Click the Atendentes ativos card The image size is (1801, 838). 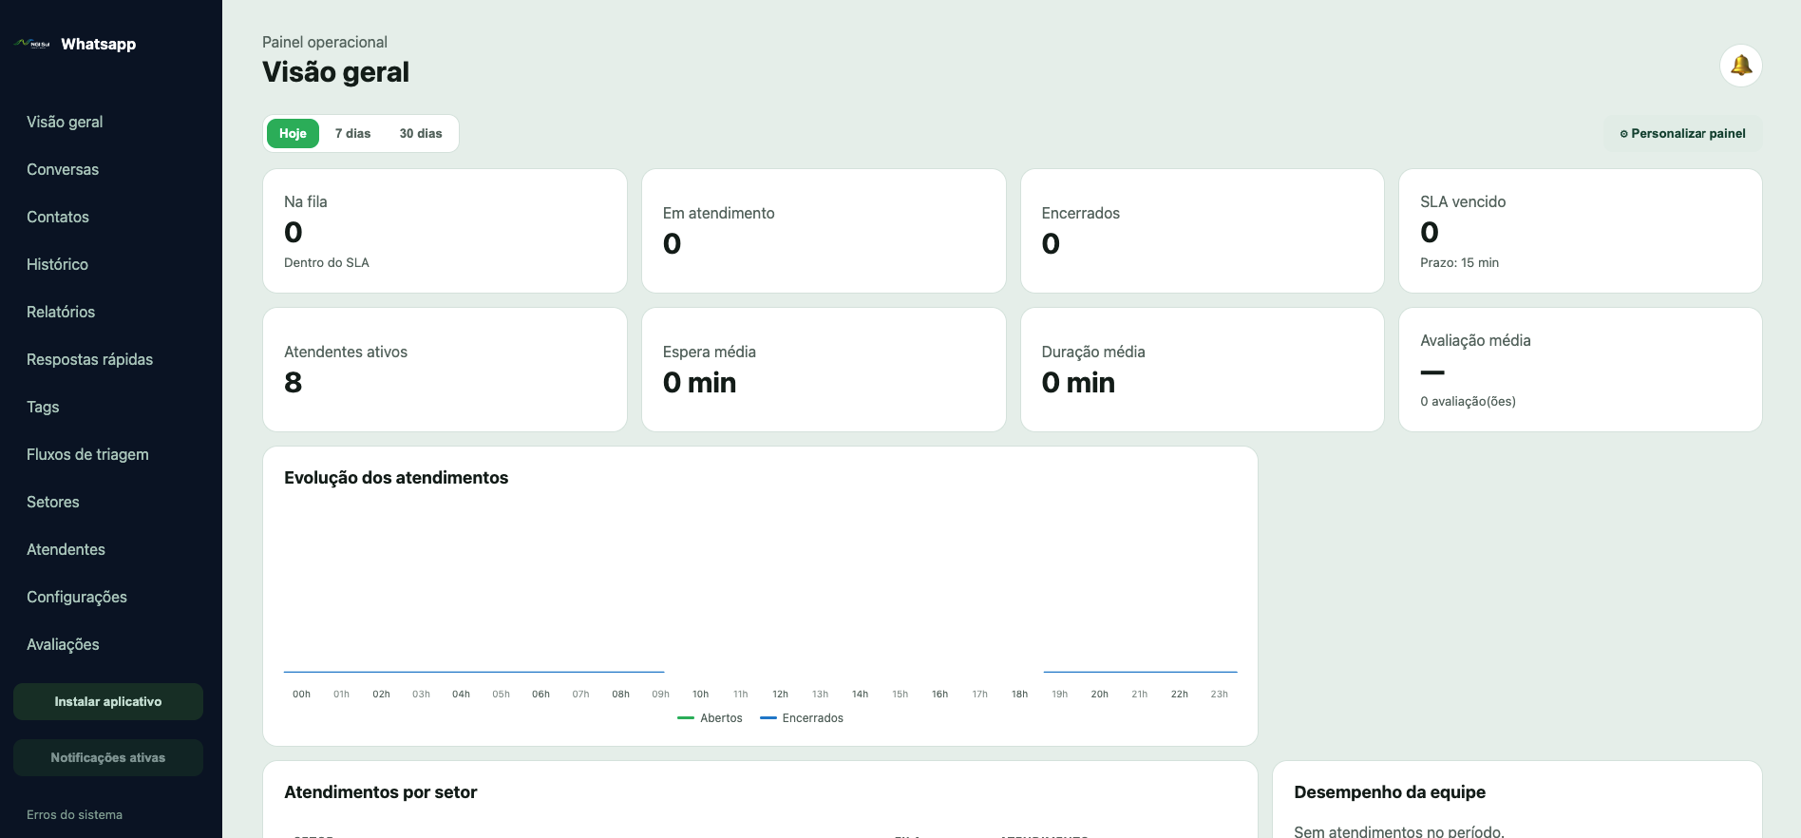445,370
